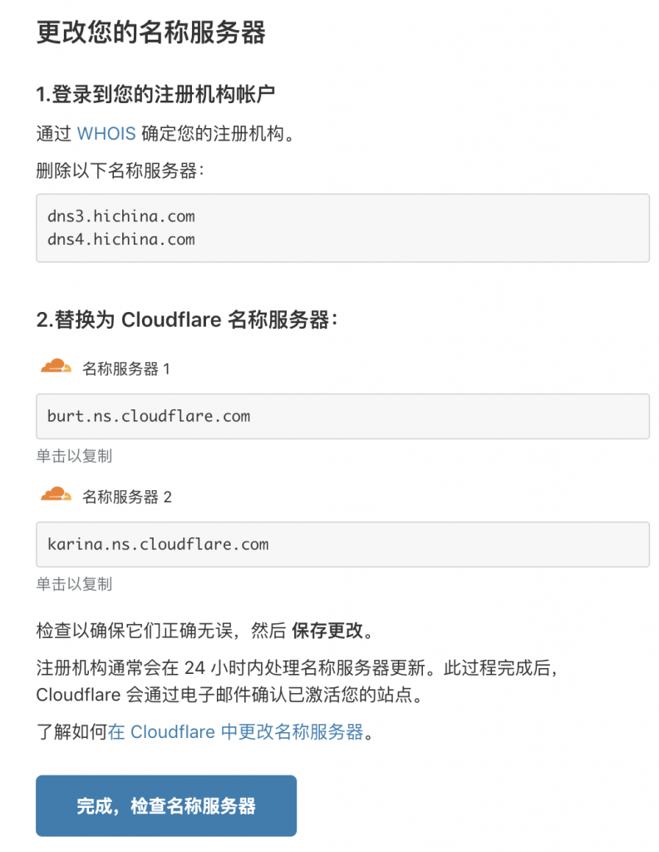659x852 pixels.
Task: Click the 名称服务器 1 label
Action: pyautogui.click(x=126, y=369)
